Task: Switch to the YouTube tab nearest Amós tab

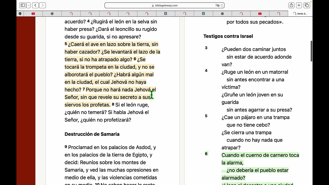Action: click(x=260, y=14)
